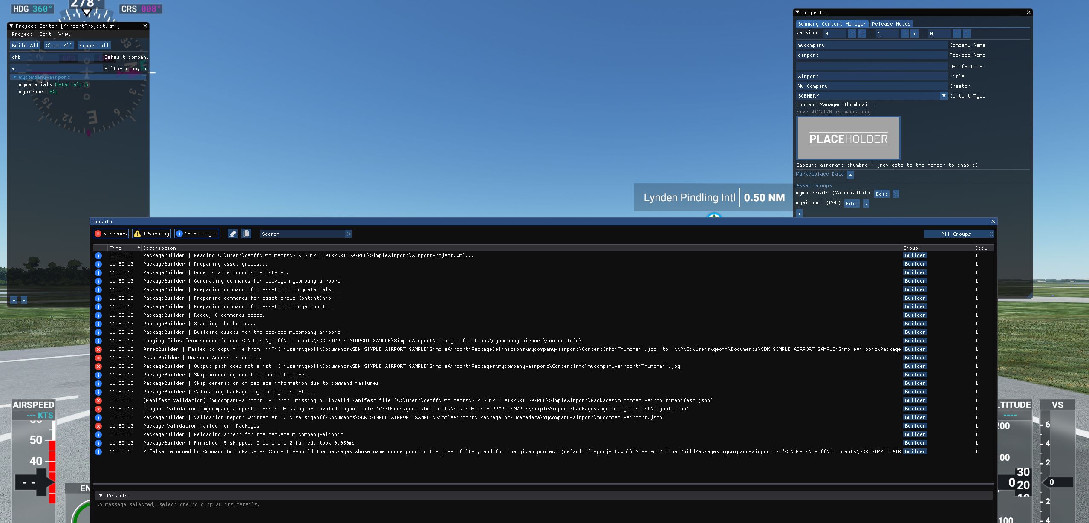Copy console log via the copy icon

tap(247, 234)
